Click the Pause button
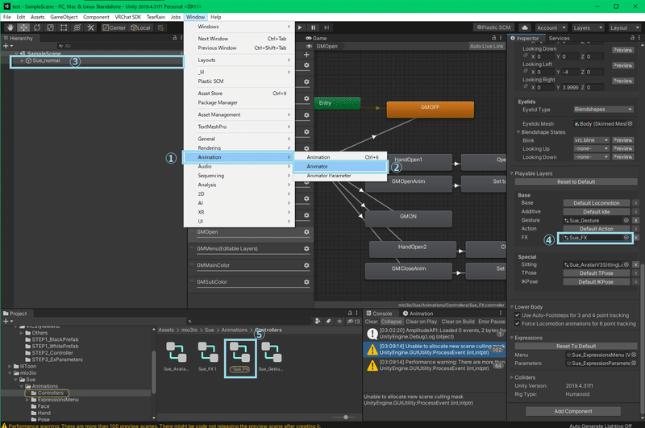Viewport: 645px width, 428px height. click(313, 27)
